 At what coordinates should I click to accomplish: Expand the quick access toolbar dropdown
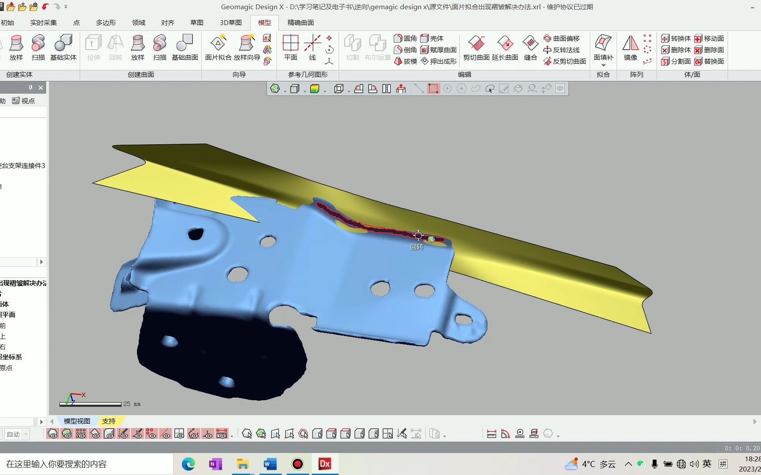click(66, 7)
